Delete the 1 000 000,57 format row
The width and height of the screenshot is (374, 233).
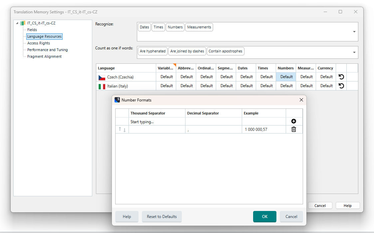tap(294, 129)
